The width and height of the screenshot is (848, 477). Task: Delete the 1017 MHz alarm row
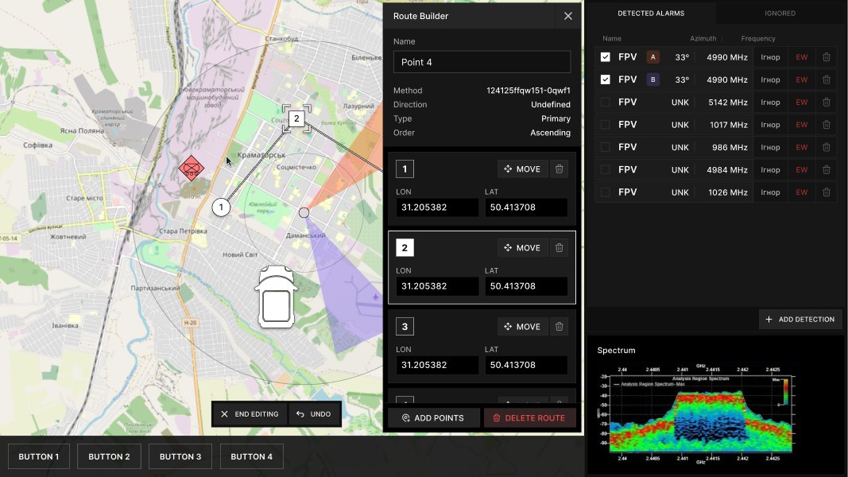tap(827, 124)
